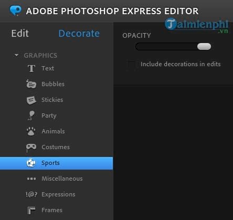Image resolution: width=233 pixels, height=220 pixels.
Task: Click the Opacity slider track
Action: pyautogui.click(x=173, y=47)
